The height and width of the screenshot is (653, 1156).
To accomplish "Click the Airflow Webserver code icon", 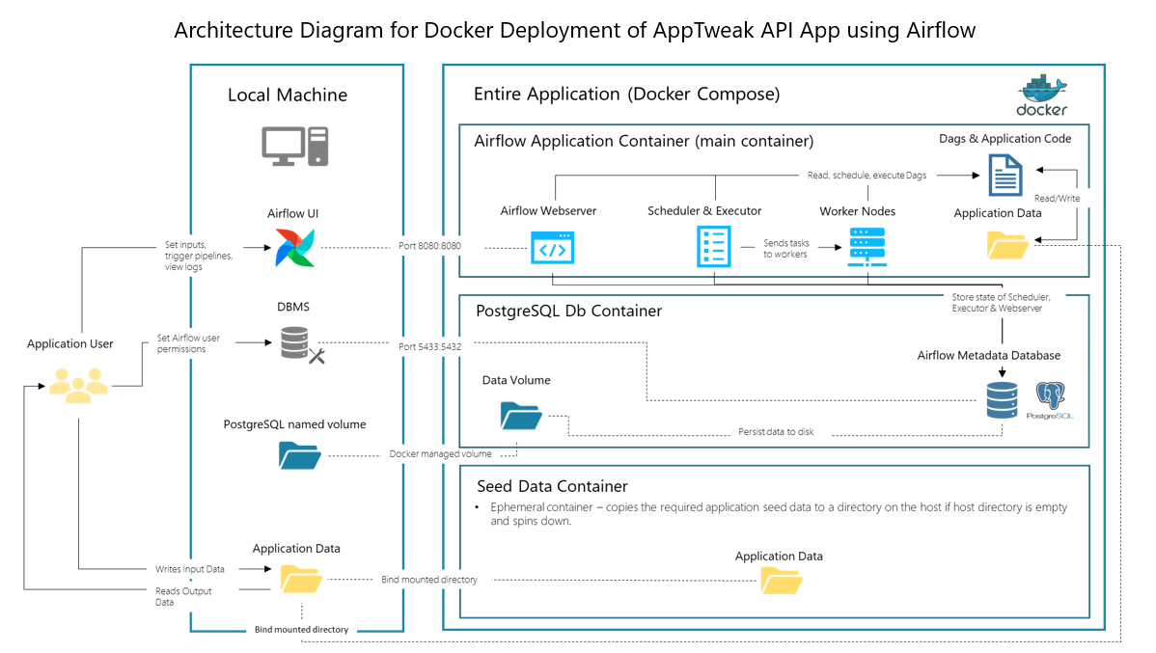I will [x=553, y=247].
